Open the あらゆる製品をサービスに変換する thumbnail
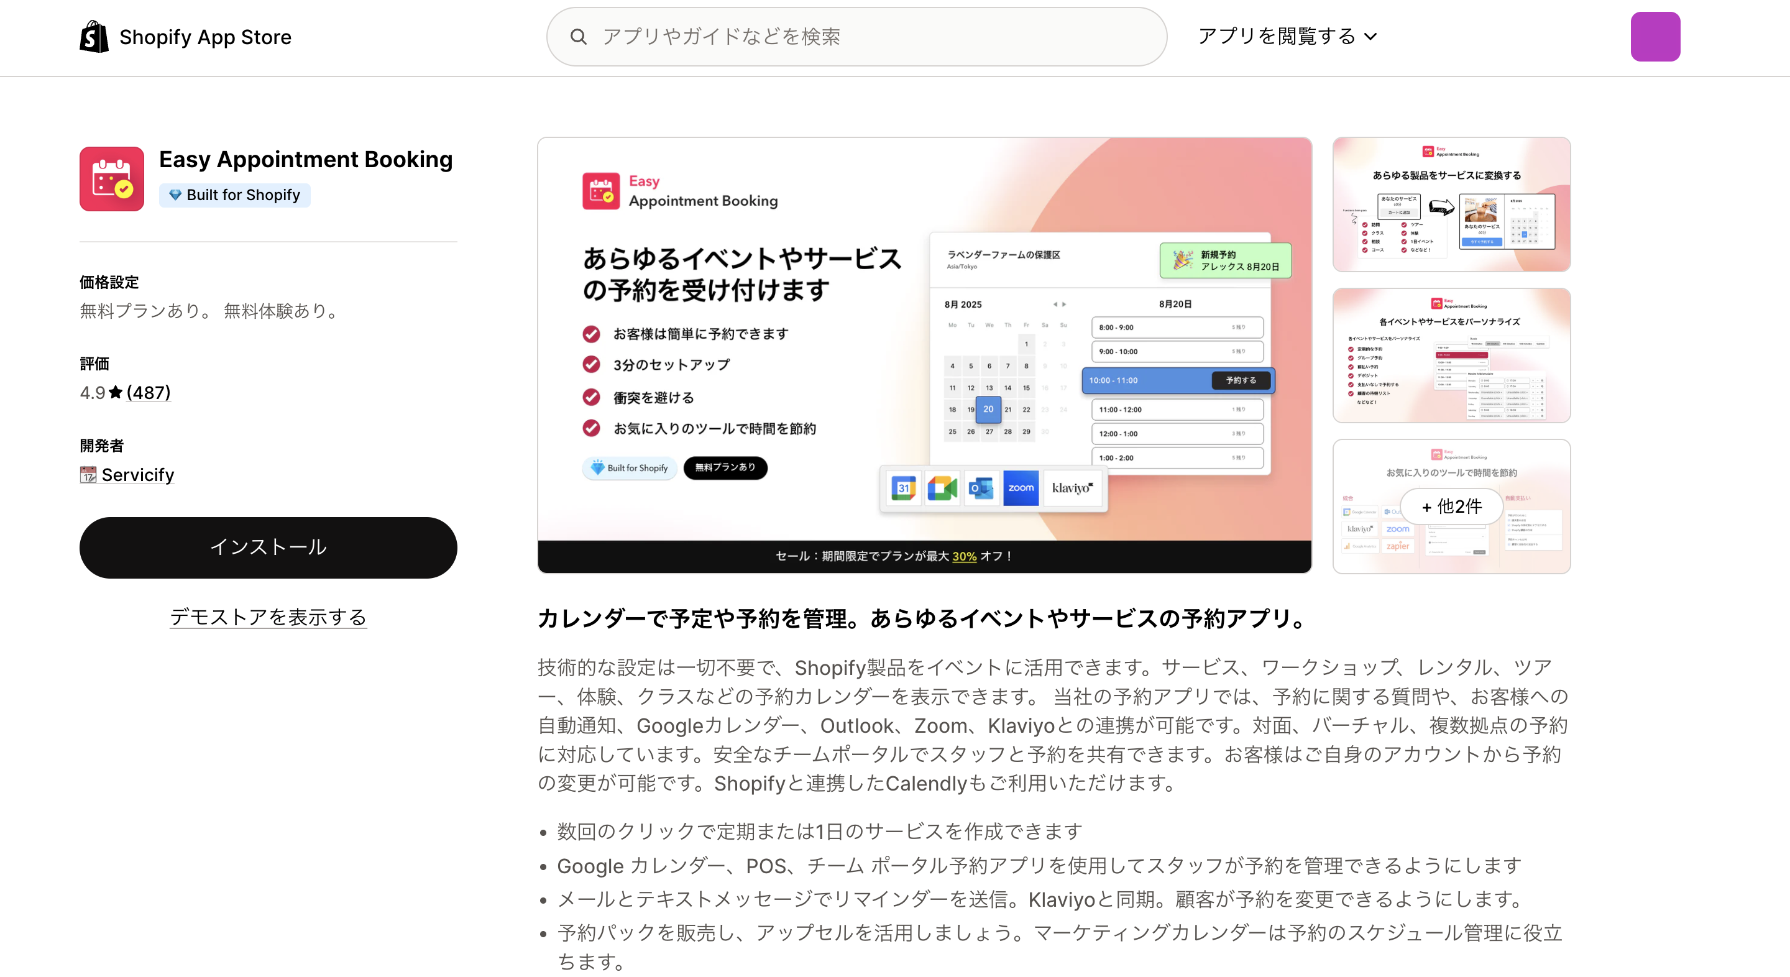 coord(1452,204)
